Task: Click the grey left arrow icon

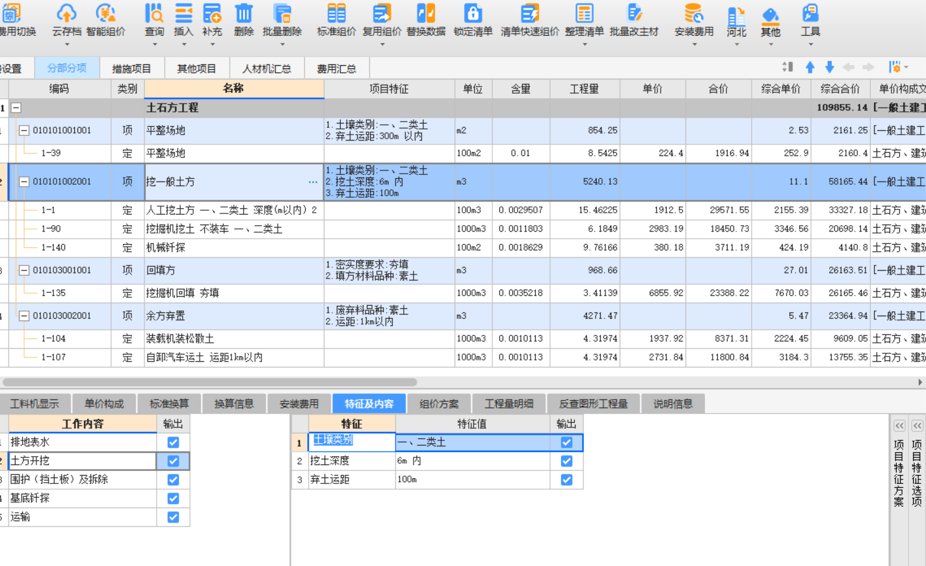Action: (x=849, y=67)
